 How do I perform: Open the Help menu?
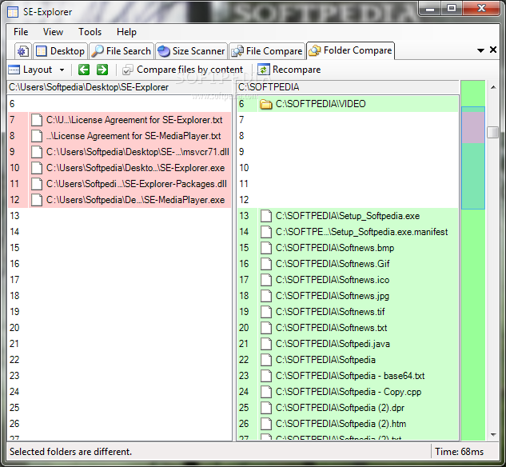(126, 32)
